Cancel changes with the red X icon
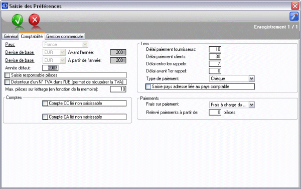 tap(34, 20)
